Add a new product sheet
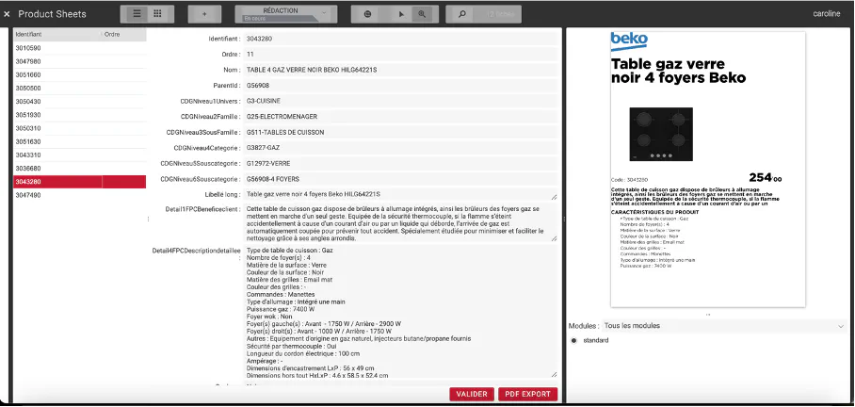 pos(204,14)
